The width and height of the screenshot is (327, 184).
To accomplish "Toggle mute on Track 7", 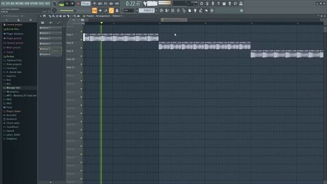I will pos(81,40).
